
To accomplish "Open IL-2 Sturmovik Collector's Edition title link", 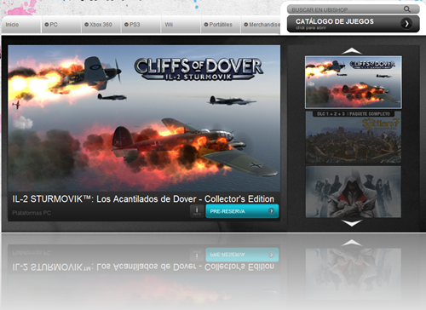I will tap(143, 199).
